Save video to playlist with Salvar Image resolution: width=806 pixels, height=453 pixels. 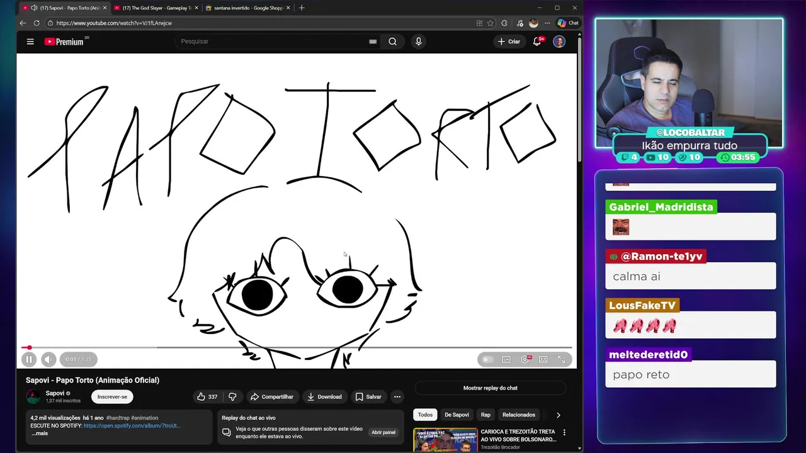click(368, 397)
